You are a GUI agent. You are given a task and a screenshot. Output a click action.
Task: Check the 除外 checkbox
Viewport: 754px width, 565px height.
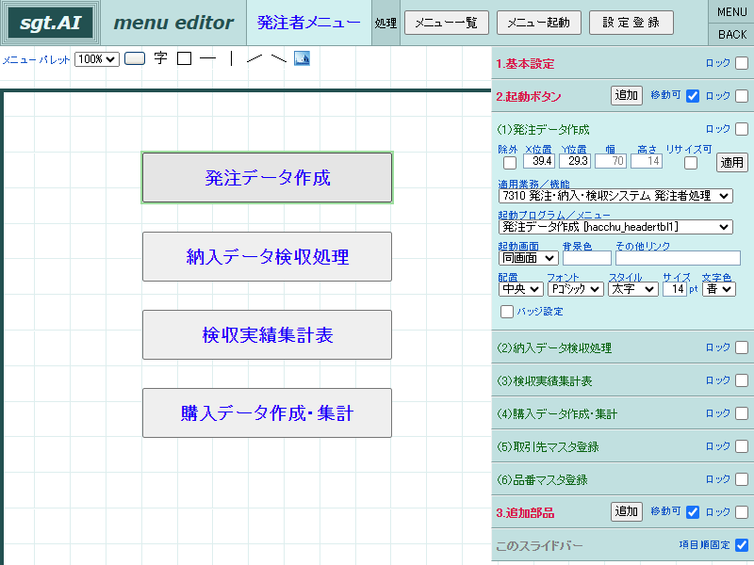pyautogui.click(x=510, y=163)
